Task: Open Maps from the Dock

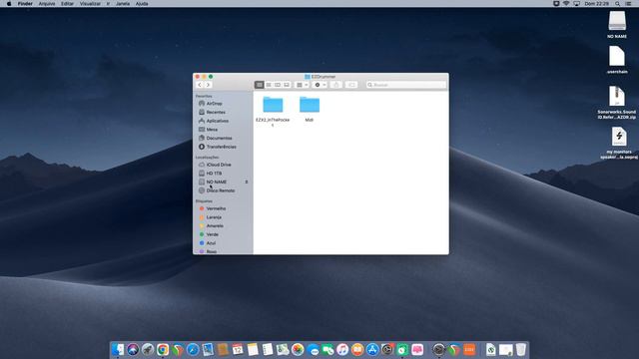Action: point(283,350)
